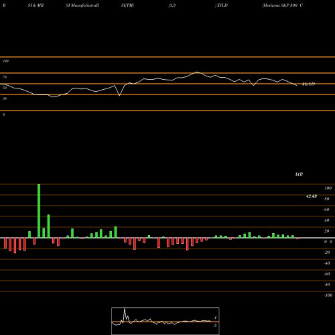Click the RSI axis label 70
This screenshot has width=335, height=335.
5,77
